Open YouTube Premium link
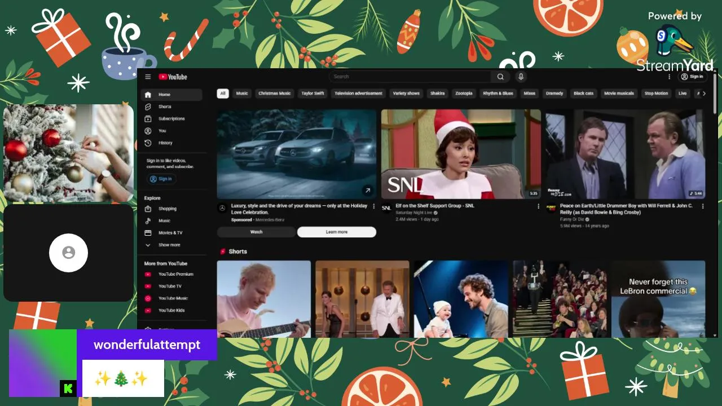Image resolution: width=722 pixels, height=406 pixels. click(171, 274)
